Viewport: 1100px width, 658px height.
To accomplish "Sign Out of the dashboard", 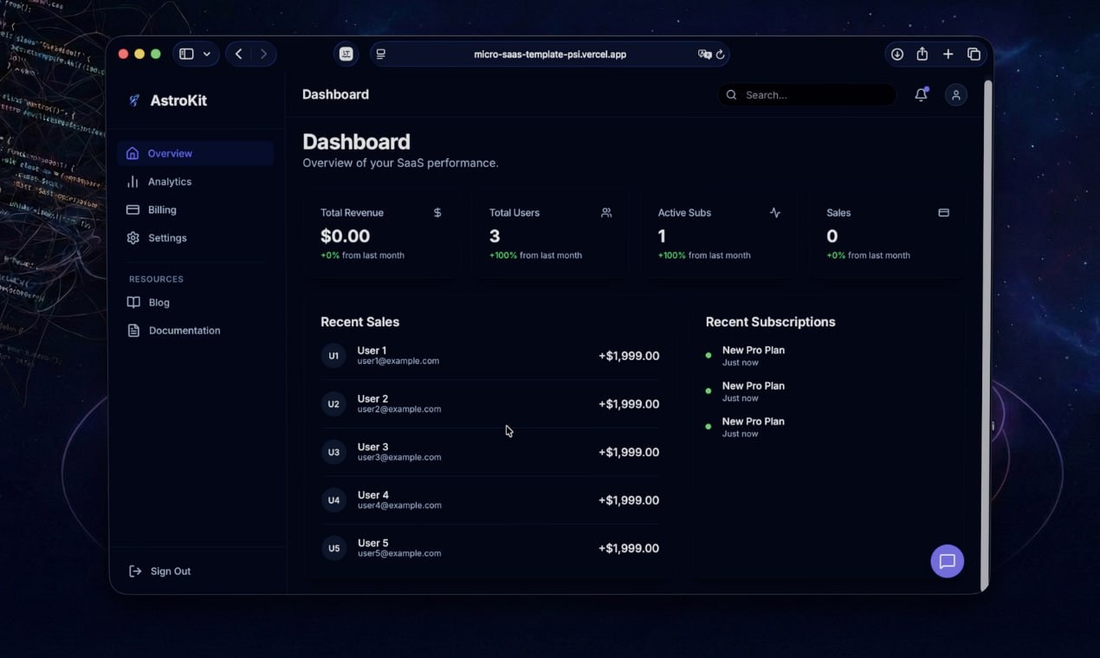I will pos(160,571).
